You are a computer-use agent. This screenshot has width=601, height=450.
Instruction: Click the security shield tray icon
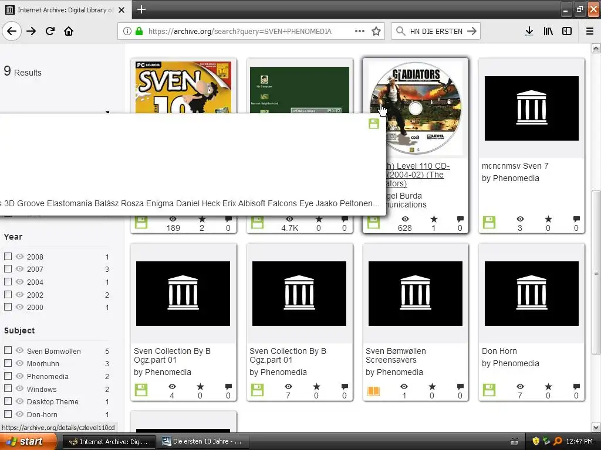tap(536, 441)
